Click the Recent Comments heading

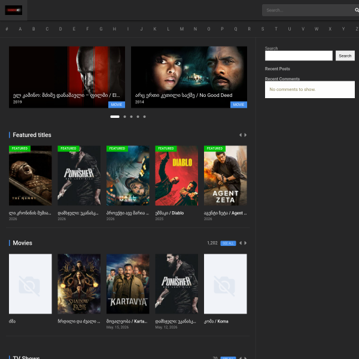pyautogui.click(x=282, y=79)
